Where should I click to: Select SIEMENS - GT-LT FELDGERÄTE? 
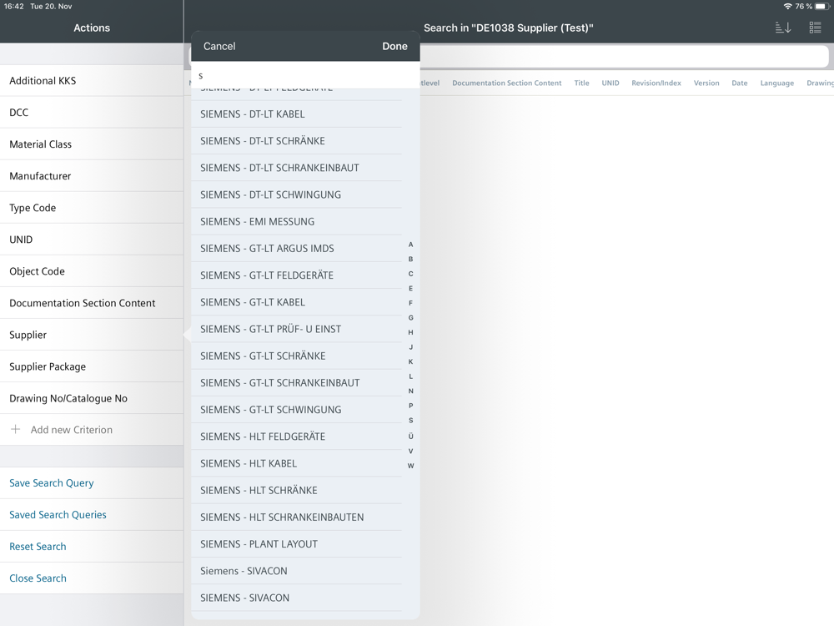tap(296, 275)
